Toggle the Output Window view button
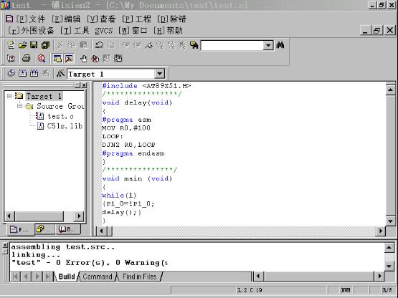 (69, 59)
